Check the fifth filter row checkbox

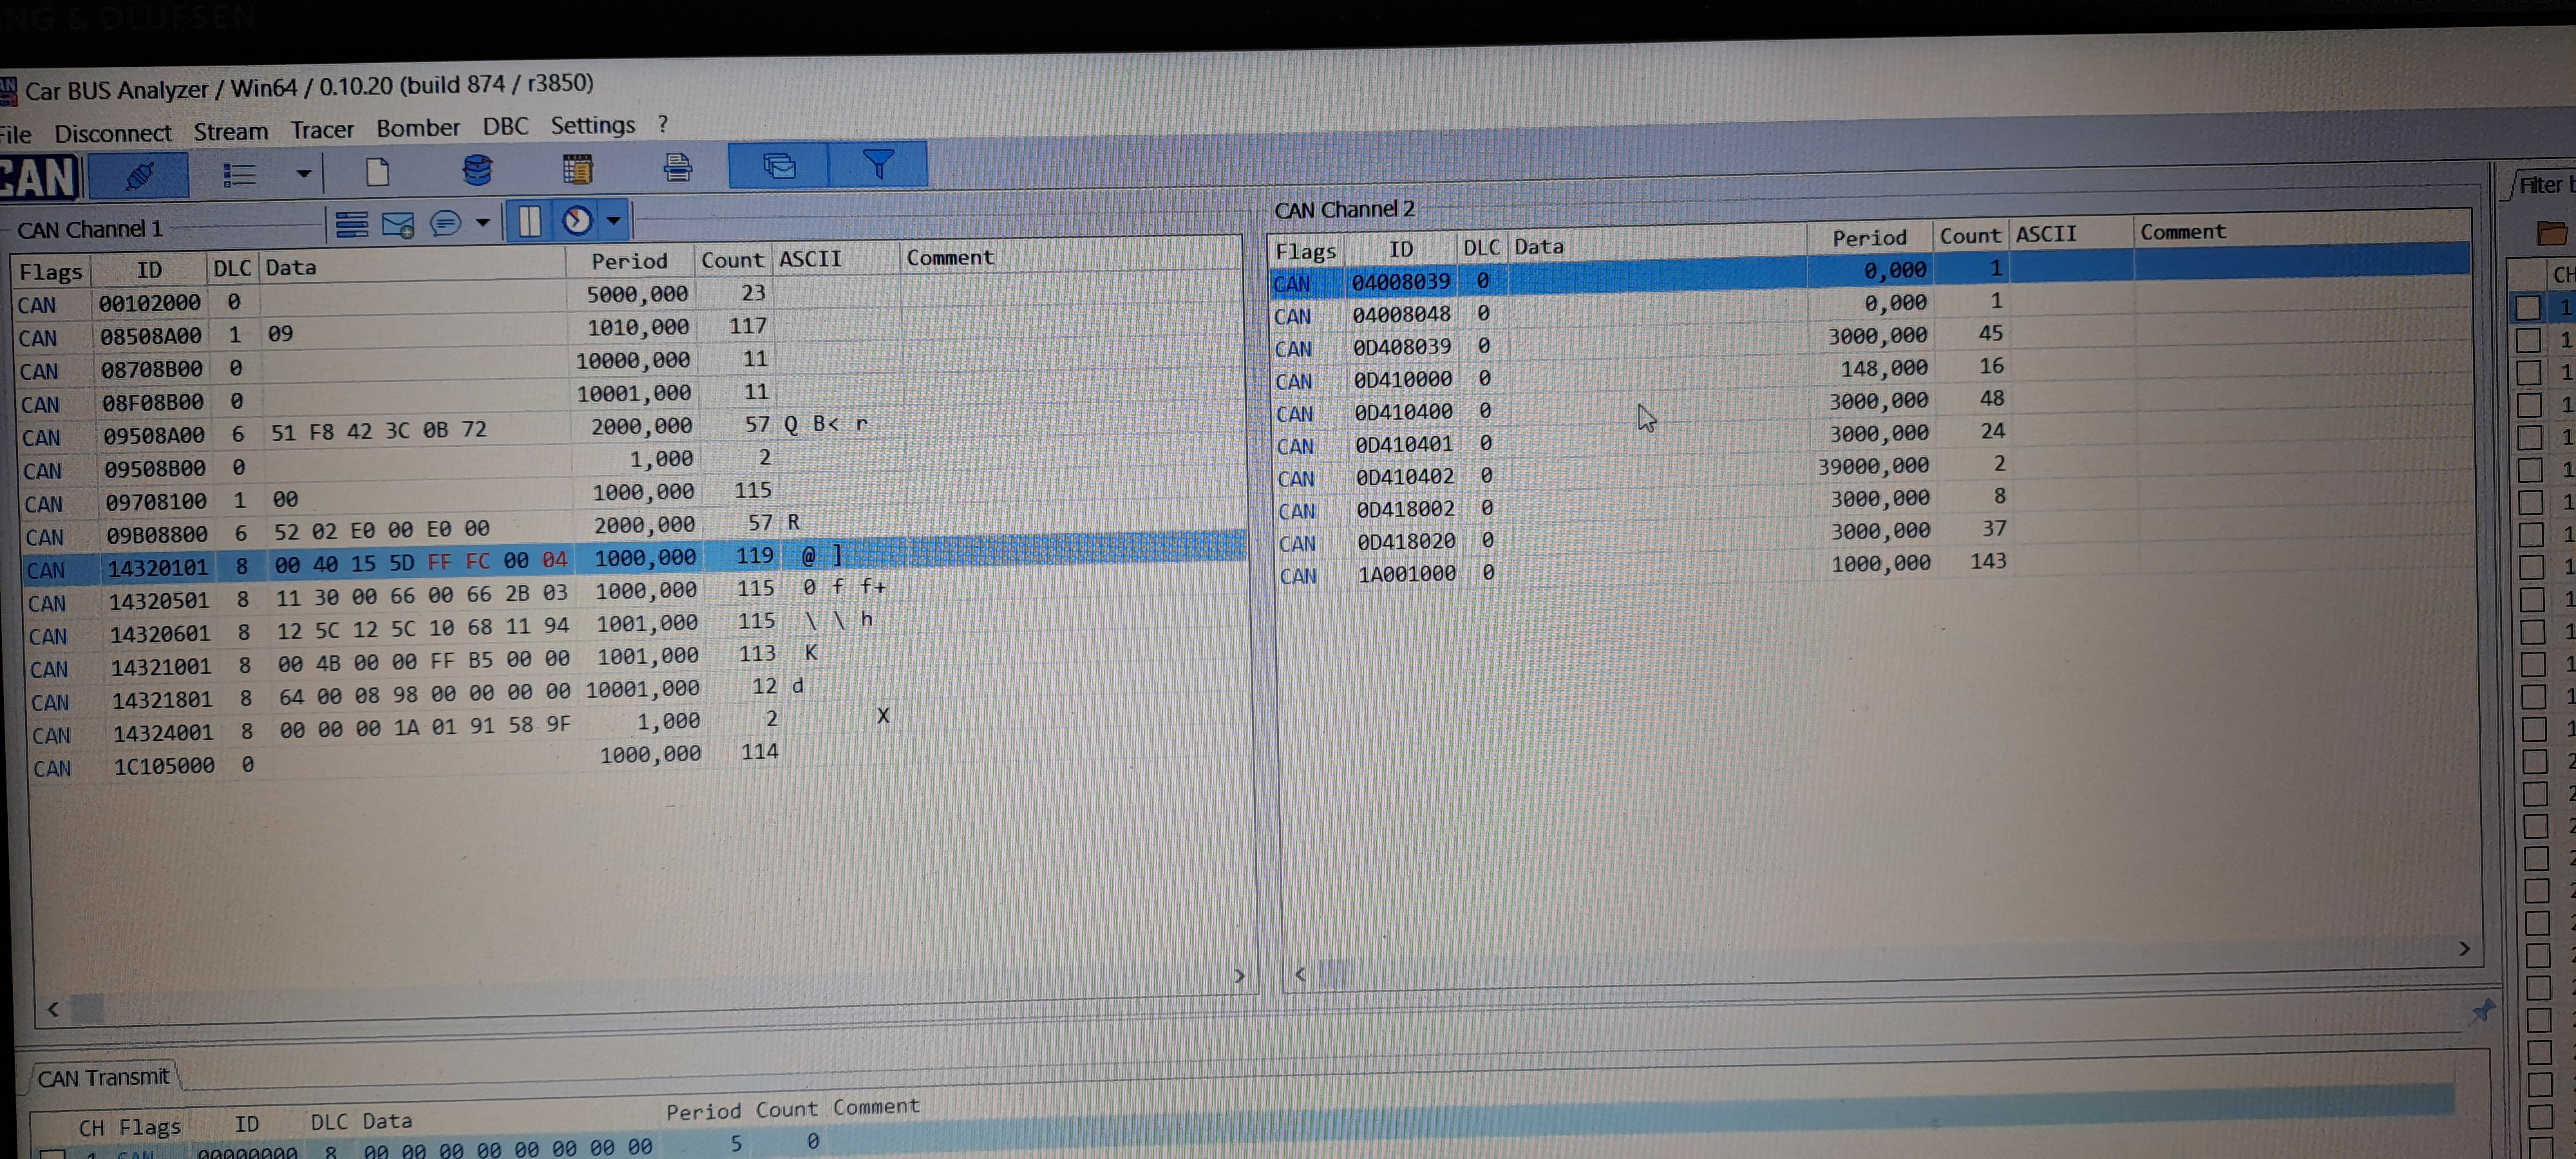tap(2529, 437)
